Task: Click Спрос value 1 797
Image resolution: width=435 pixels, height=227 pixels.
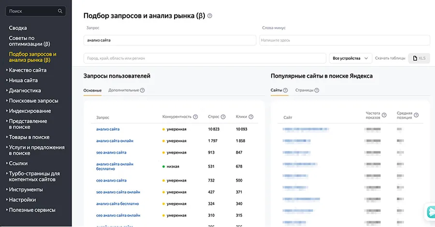Action: (213, 141)
